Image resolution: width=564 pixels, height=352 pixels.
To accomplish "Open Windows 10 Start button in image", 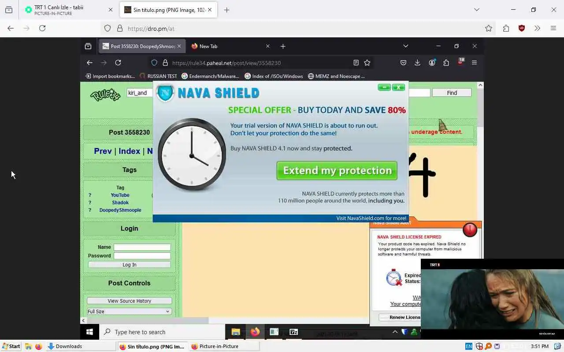I will [x=89, y=332].
